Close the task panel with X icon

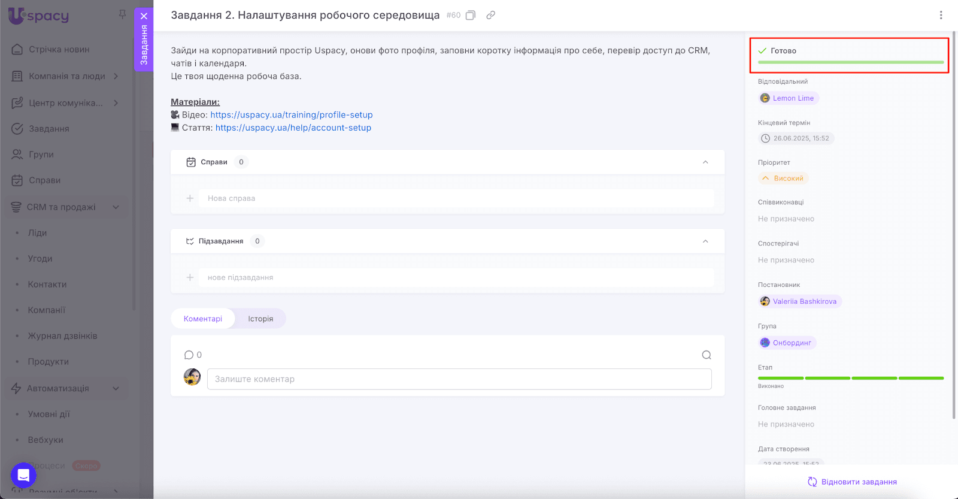coord(144,16)
